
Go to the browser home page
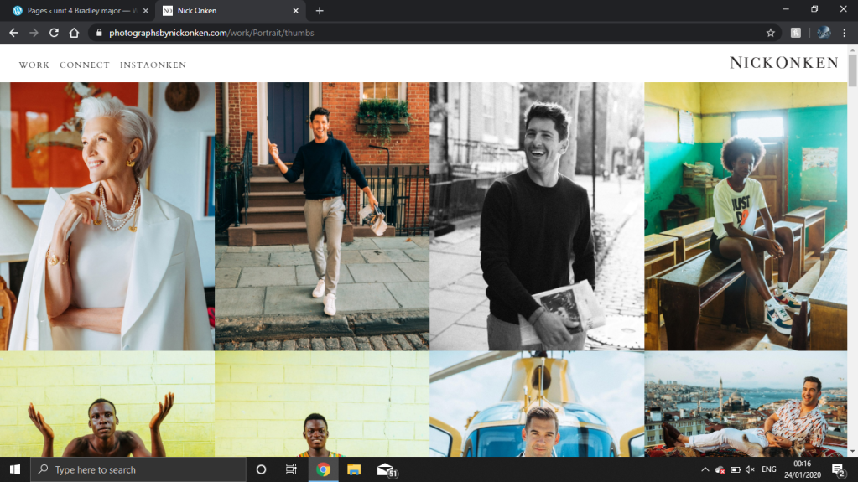point(74,33)
